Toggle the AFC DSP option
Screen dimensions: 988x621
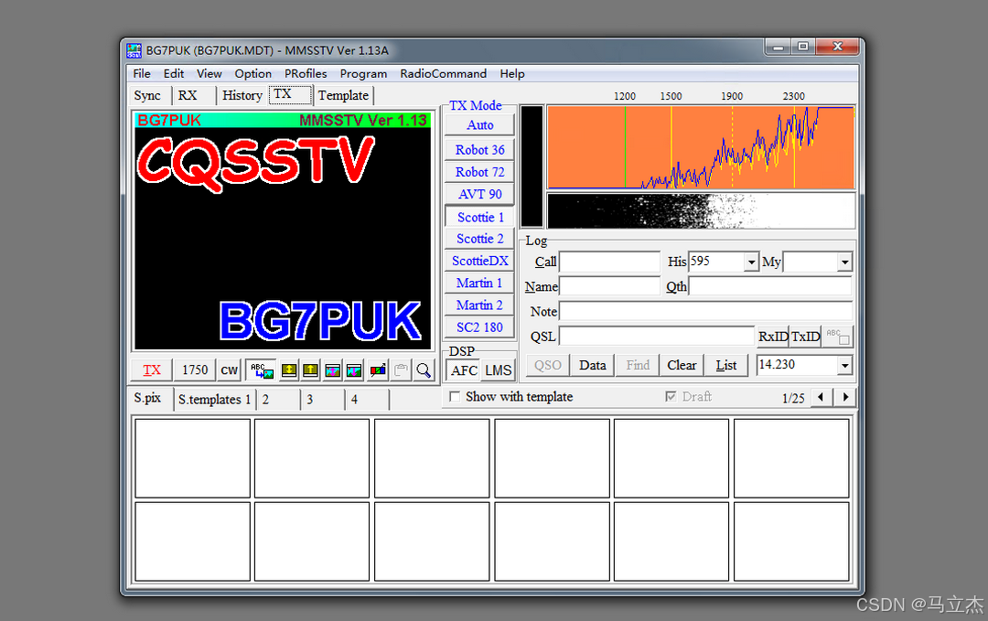(x=464, y=370)
